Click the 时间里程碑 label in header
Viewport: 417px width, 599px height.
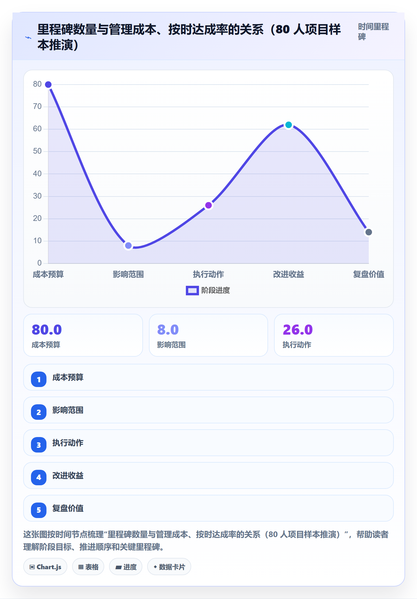[374, 32]
